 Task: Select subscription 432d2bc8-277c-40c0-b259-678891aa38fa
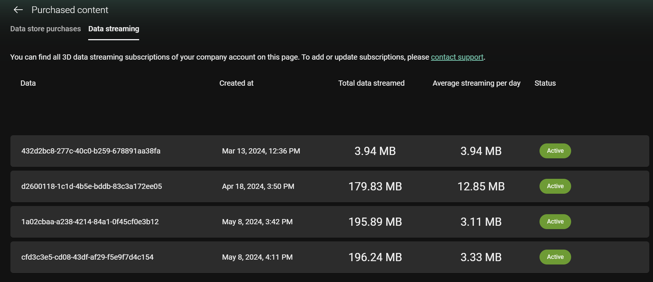tap(91, 151)
